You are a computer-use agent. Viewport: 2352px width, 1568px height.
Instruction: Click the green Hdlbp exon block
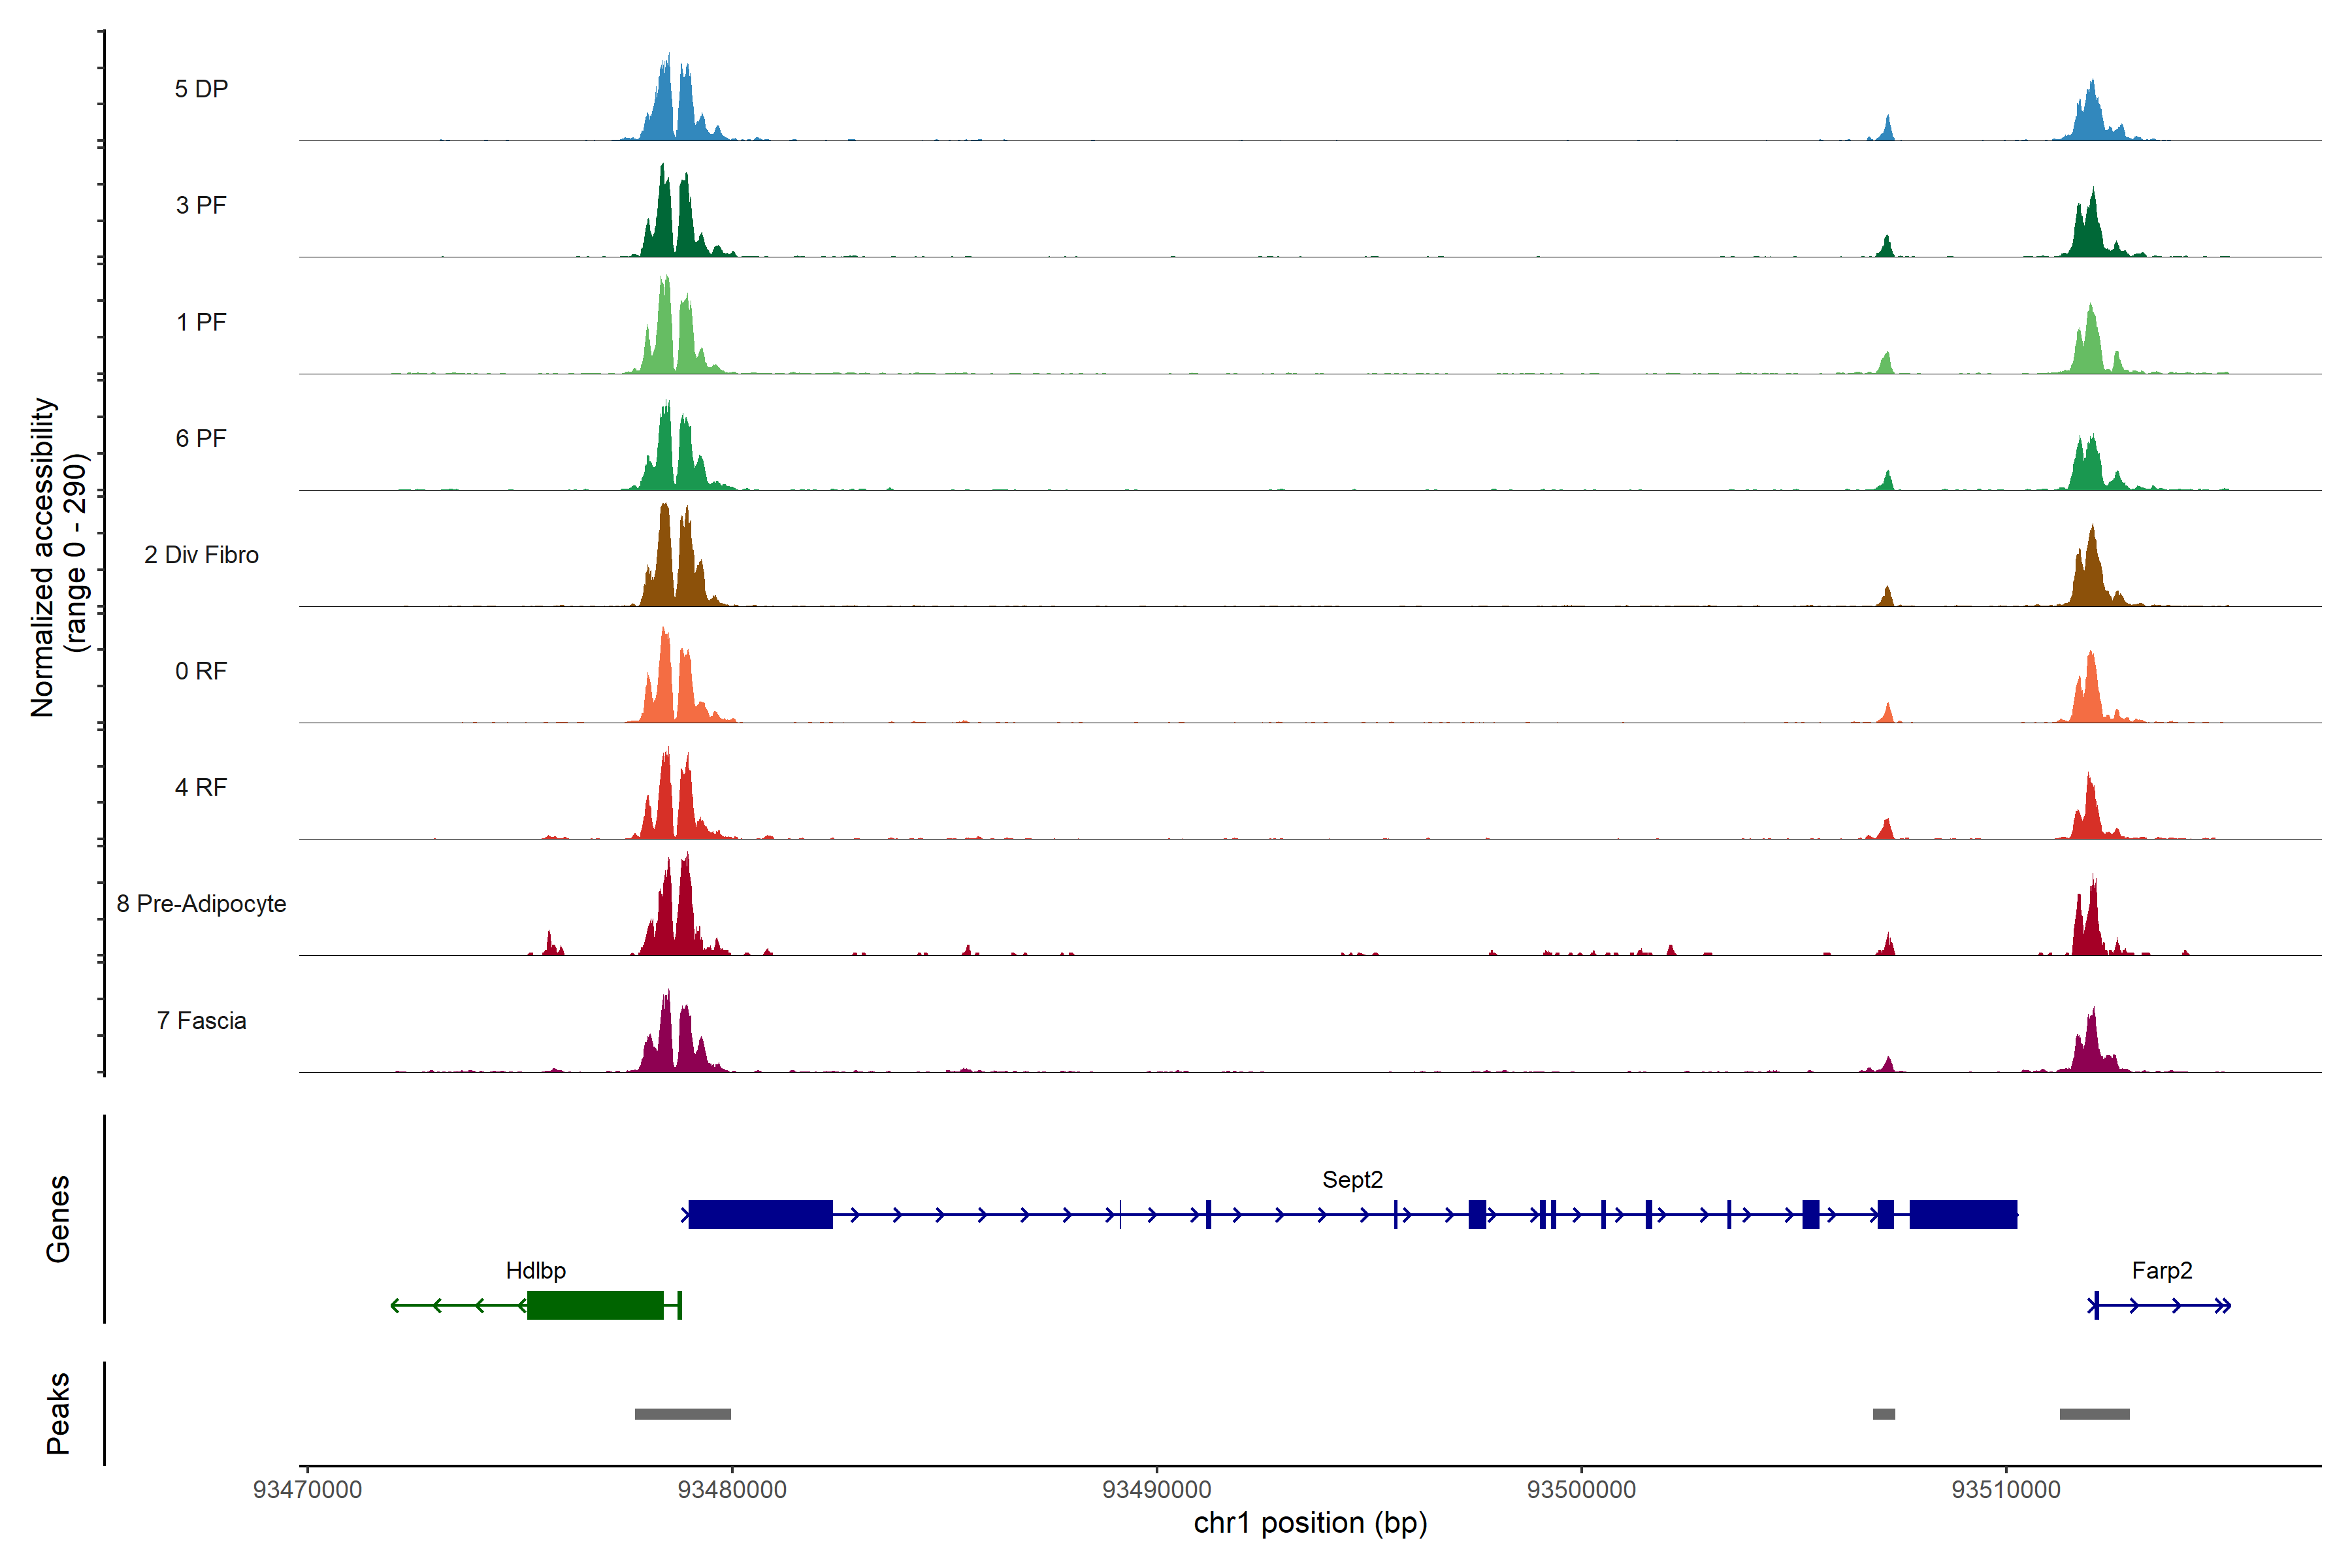click(x=595, y=1305)
